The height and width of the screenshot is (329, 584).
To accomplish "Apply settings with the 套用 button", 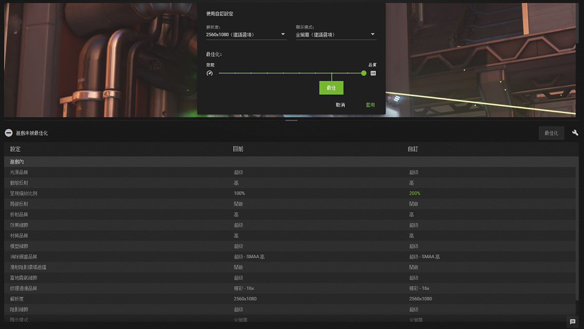I will pos(370,105).
